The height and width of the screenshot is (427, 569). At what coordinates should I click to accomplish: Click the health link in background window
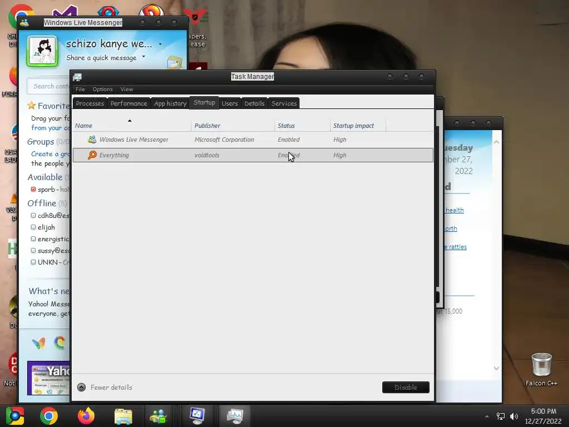click(x=455, y=210)
